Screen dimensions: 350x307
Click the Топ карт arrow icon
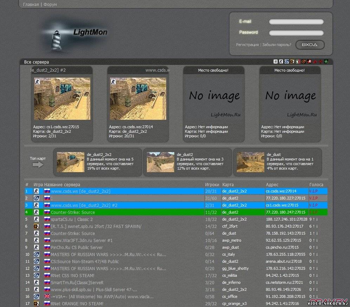(x=38, y=165)
